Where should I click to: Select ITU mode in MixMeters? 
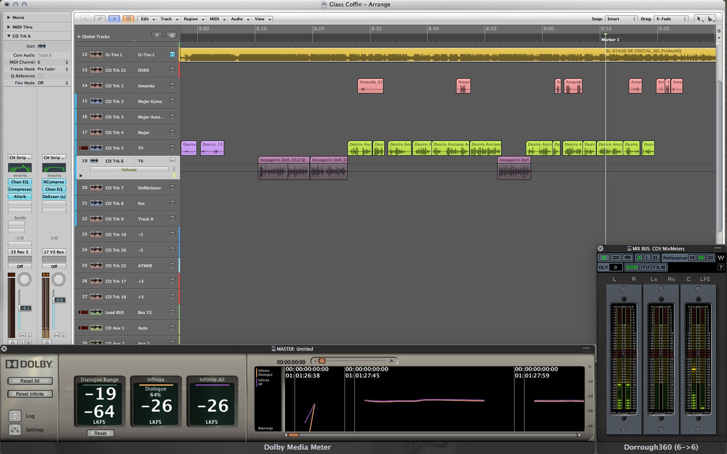tap(645, 267)
